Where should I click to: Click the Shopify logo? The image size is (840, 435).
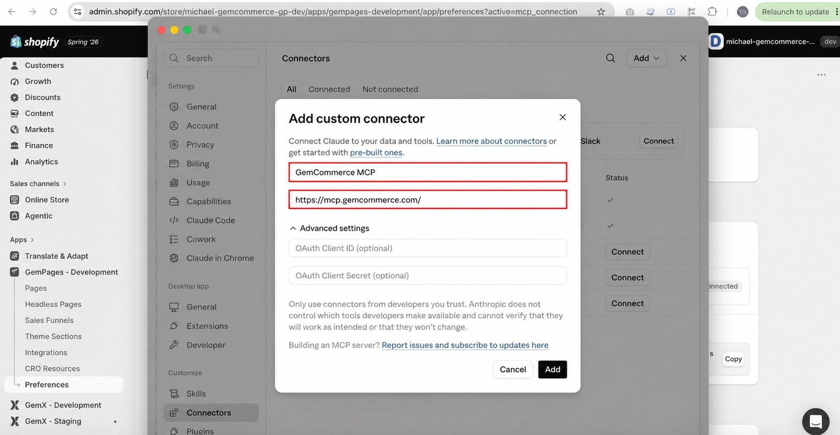point(35,41)
